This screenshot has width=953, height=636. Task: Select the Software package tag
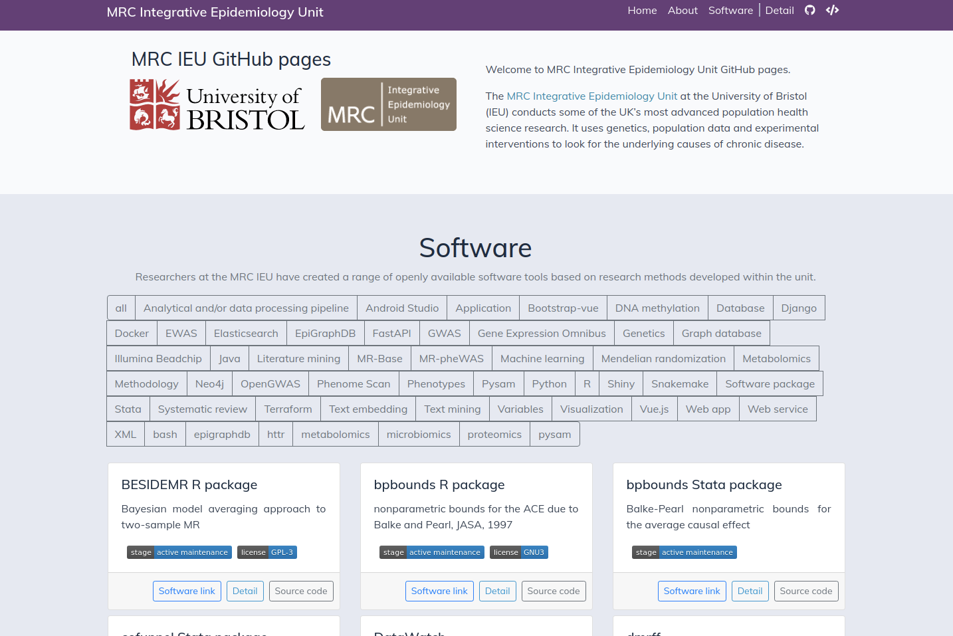(x=770, y=383)
